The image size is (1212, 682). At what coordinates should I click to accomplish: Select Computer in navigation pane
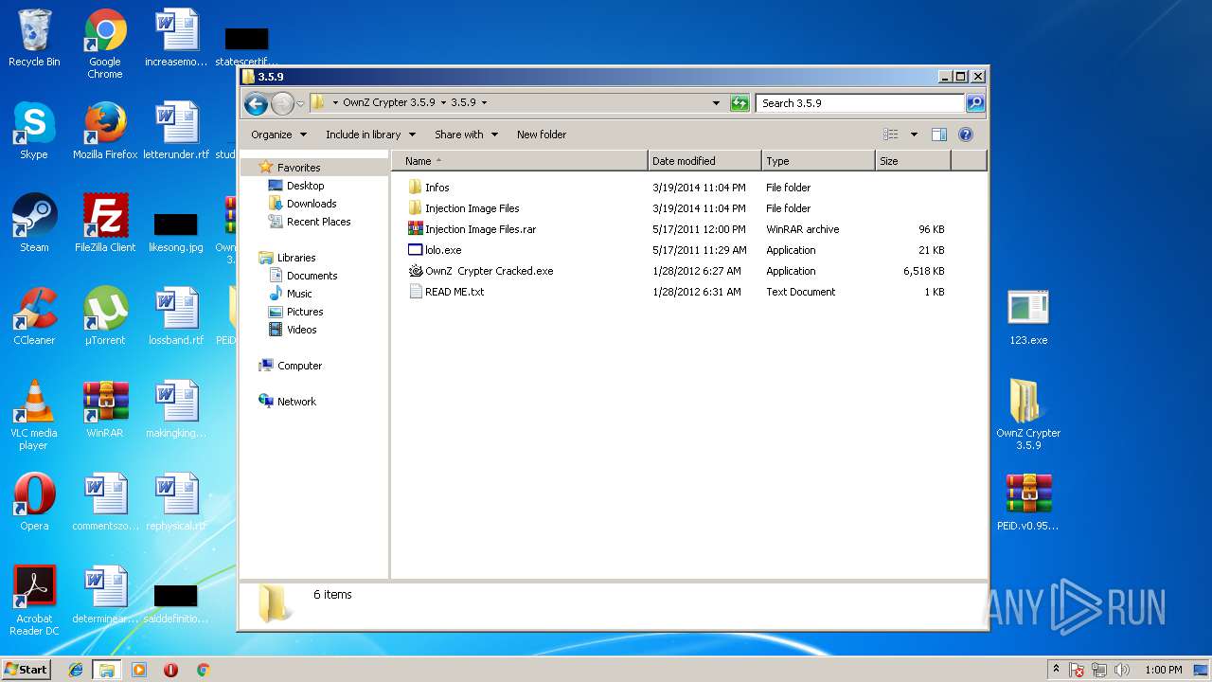299,366
